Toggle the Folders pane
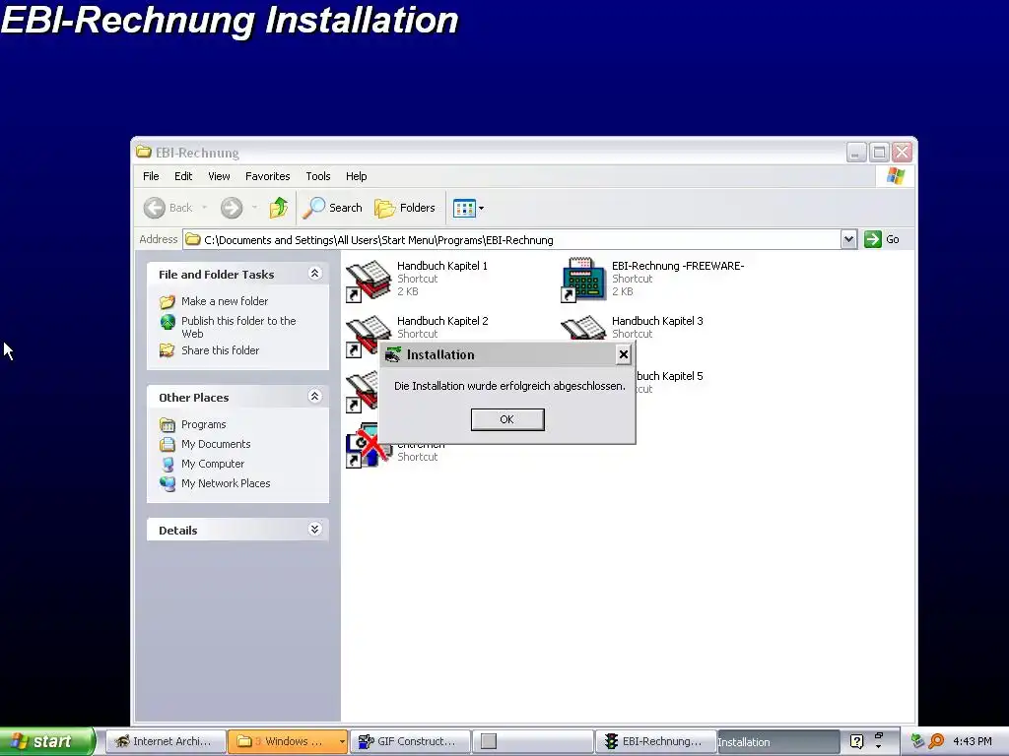The height and width of the screenshot is (756, 1009). [405, 208]
